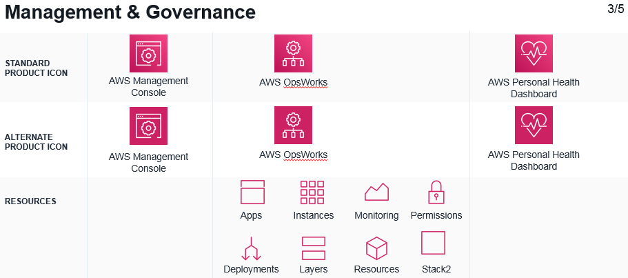
Task: Click the Deployments arrows icon
Action: pyautogui.click(x=251, y=248)
